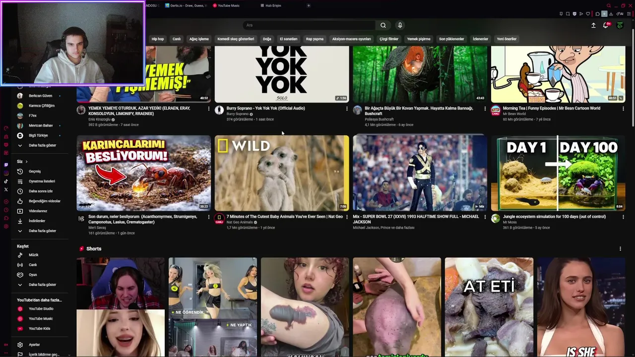Image resolution: width=635 pixels, height=357 pixels.
Task: Select the Hip hop filter chip
Action: [x=158, y=39]
